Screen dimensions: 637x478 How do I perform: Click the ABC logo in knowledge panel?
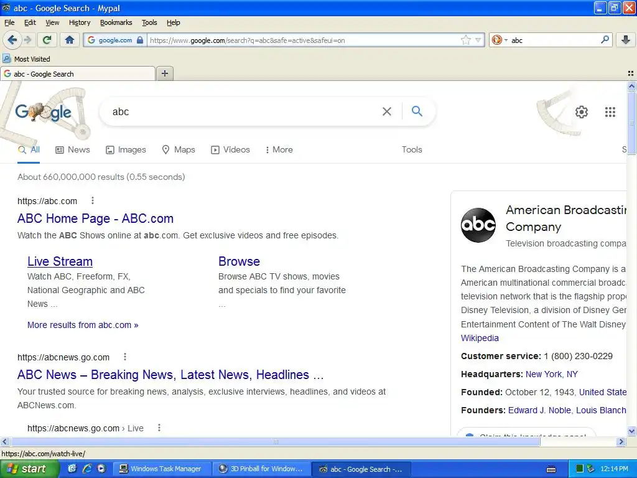478,225
